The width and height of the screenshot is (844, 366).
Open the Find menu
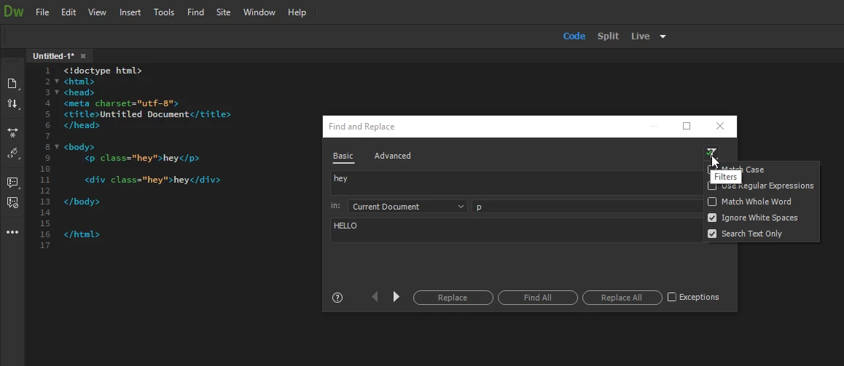point(195,12)
